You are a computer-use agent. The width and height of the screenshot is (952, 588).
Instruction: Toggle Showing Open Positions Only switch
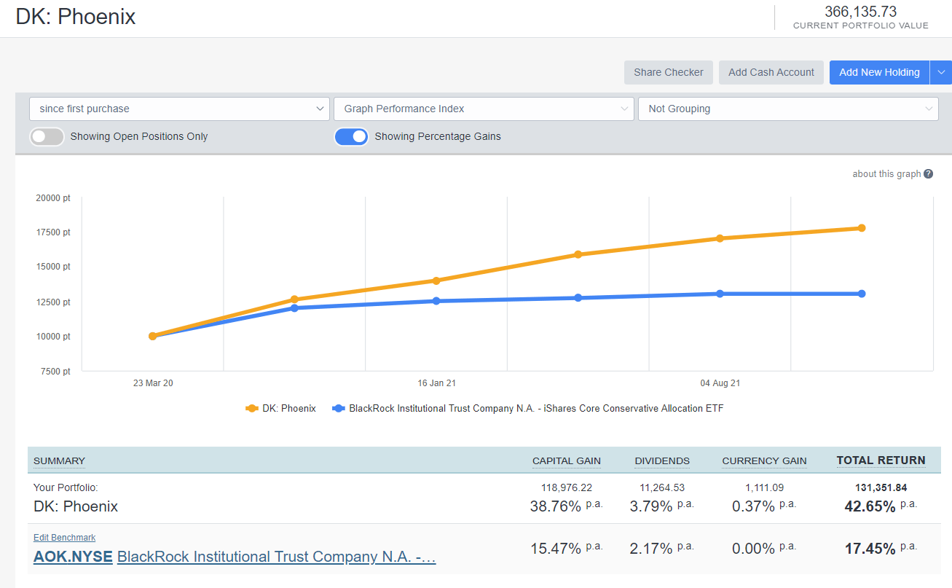click(x=47, y=136)
